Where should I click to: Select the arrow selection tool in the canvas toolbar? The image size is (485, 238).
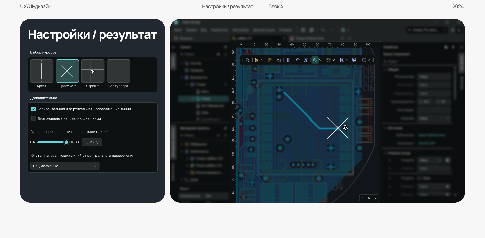(248, 60)
